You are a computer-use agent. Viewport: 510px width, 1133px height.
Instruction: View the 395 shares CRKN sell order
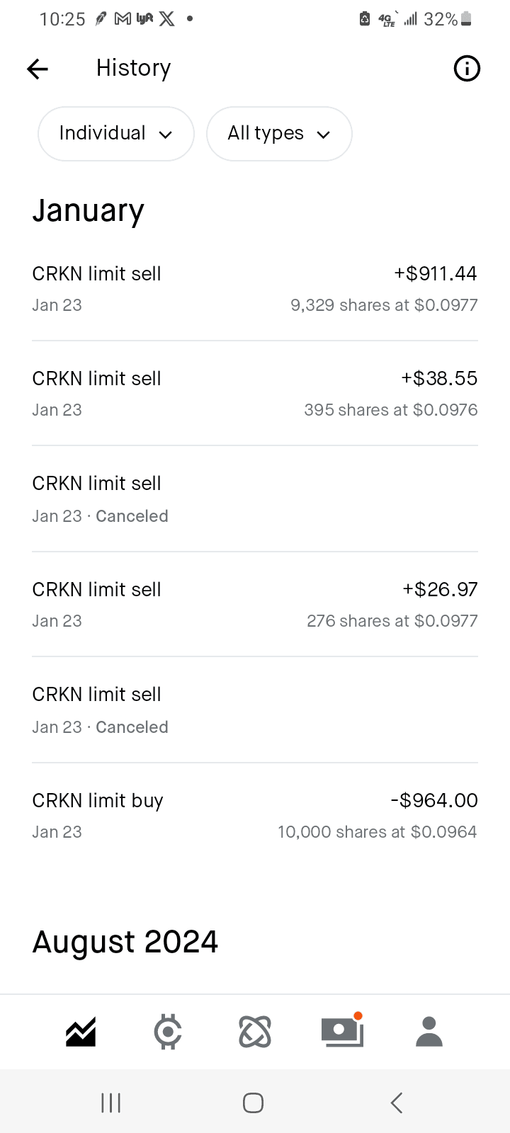(255, 394)
